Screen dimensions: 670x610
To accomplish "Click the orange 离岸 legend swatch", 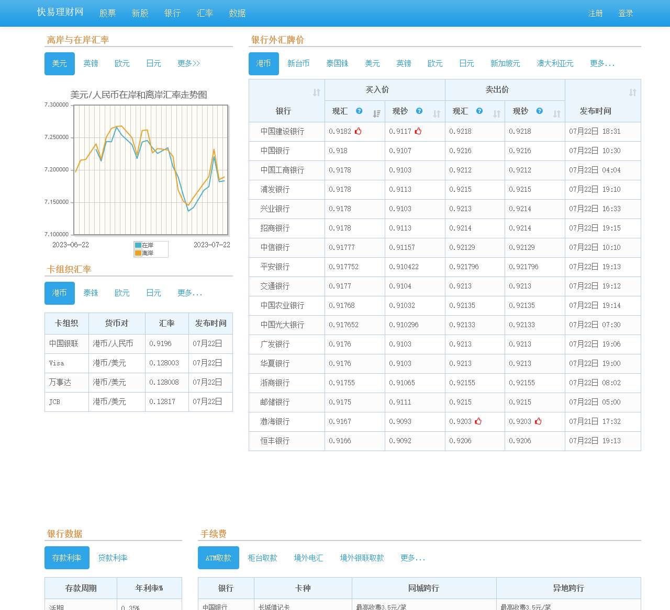I will click(138, 253).
